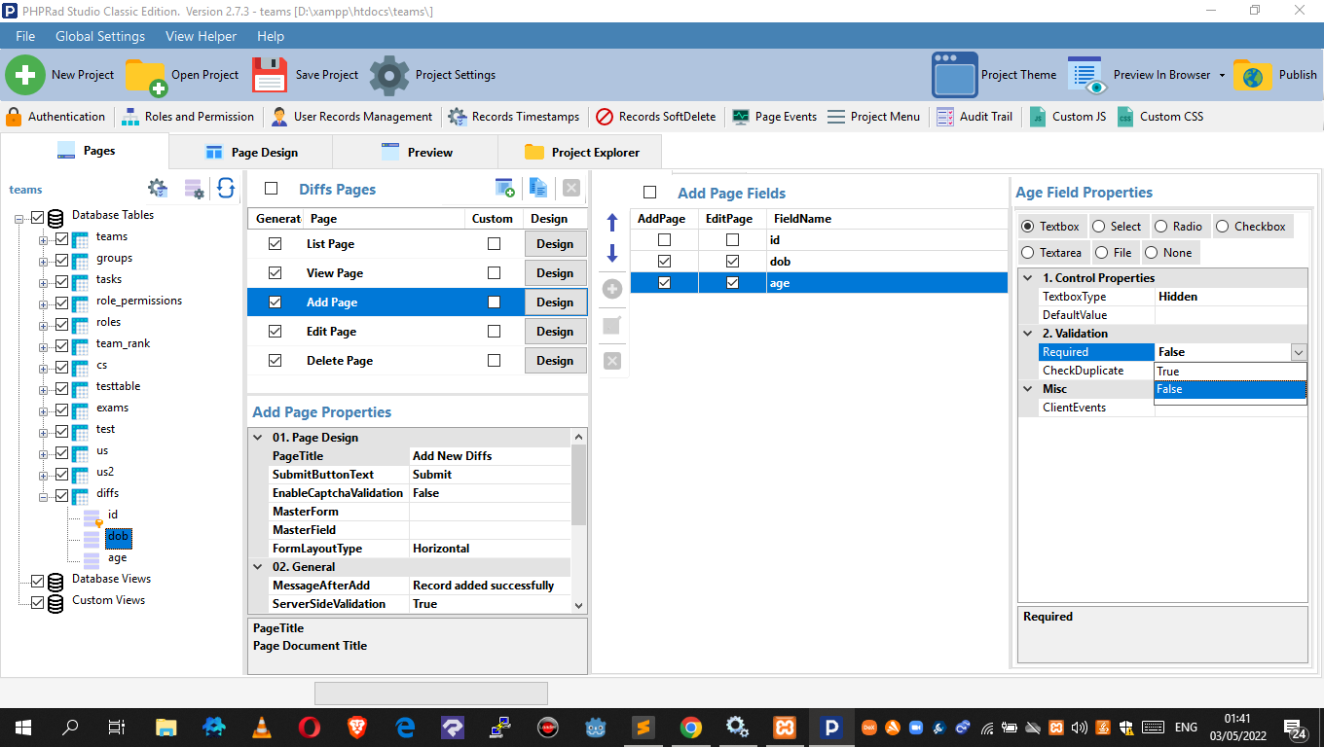
Task: Open the Records SoftDelete tool
Action: point(655,116)
